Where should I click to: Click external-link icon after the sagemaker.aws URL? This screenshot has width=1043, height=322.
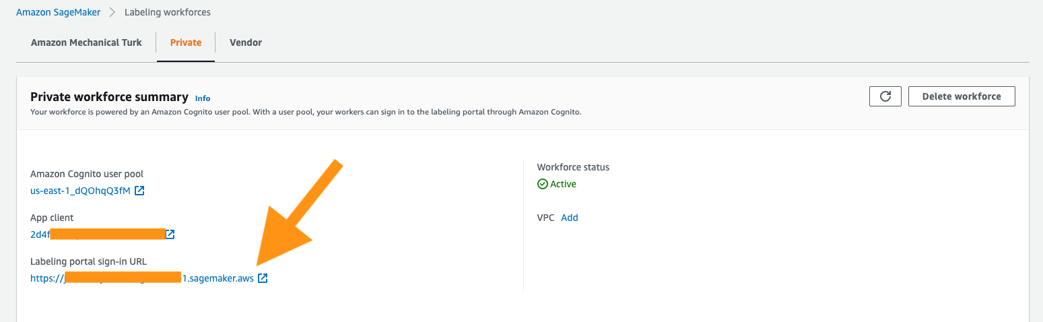tap(263, 278)
